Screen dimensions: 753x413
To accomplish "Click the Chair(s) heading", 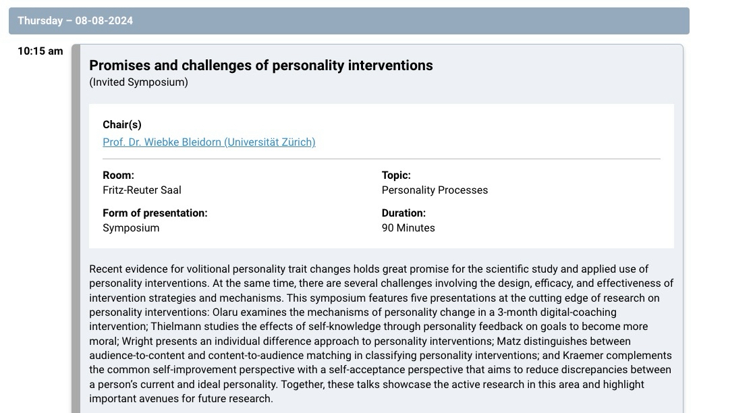I will click(122, 124).
